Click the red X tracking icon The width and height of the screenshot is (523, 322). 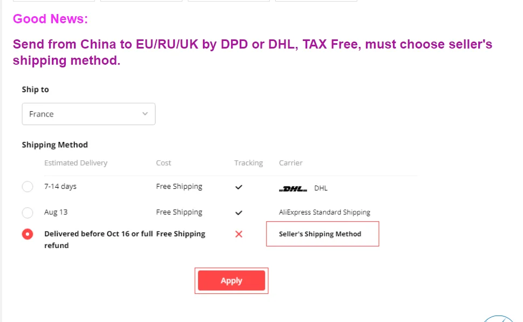(x=239, y=234)
